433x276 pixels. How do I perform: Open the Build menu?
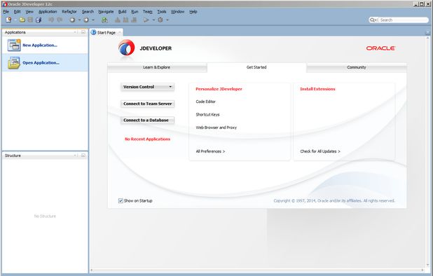click(123, 12)
